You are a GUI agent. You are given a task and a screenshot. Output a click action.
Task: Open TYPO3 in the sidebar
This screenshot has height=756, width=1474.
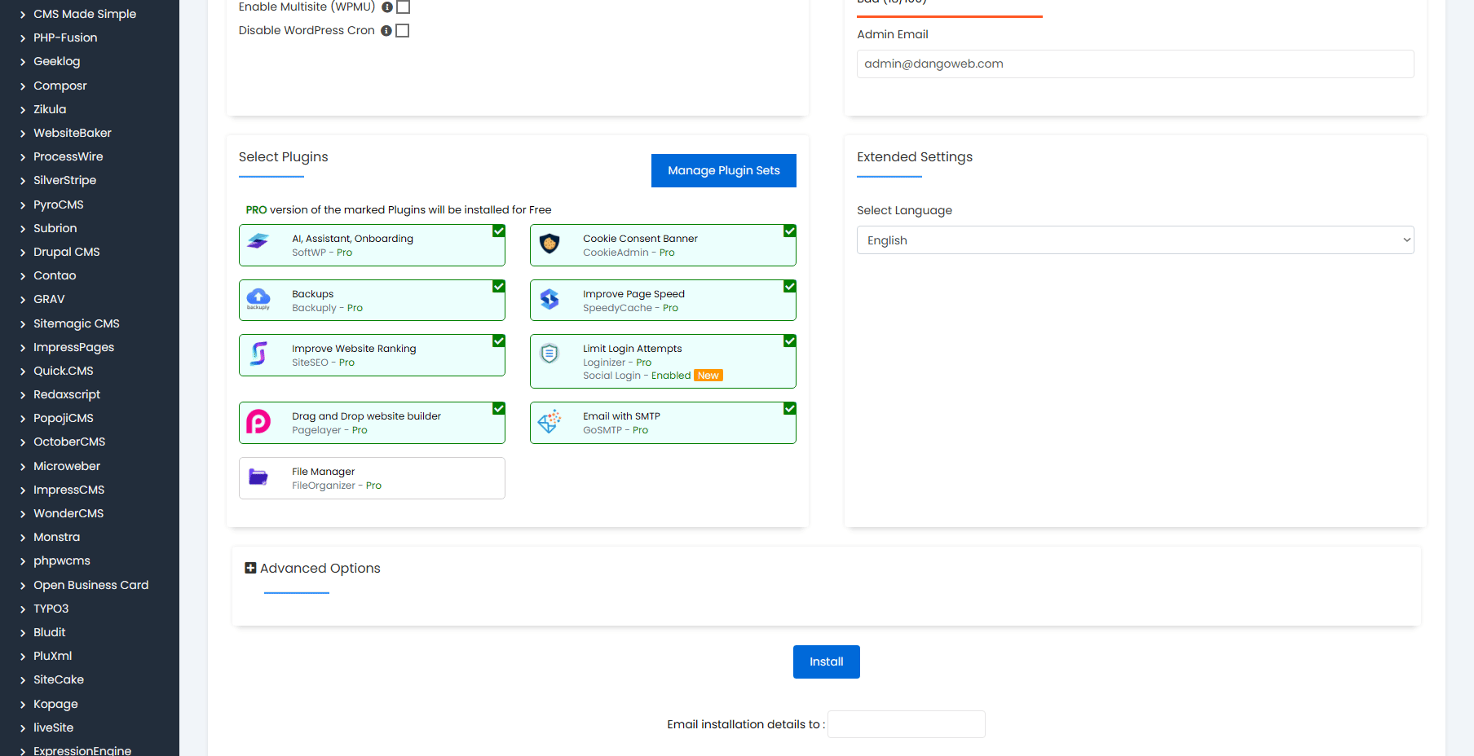point(51,609)
